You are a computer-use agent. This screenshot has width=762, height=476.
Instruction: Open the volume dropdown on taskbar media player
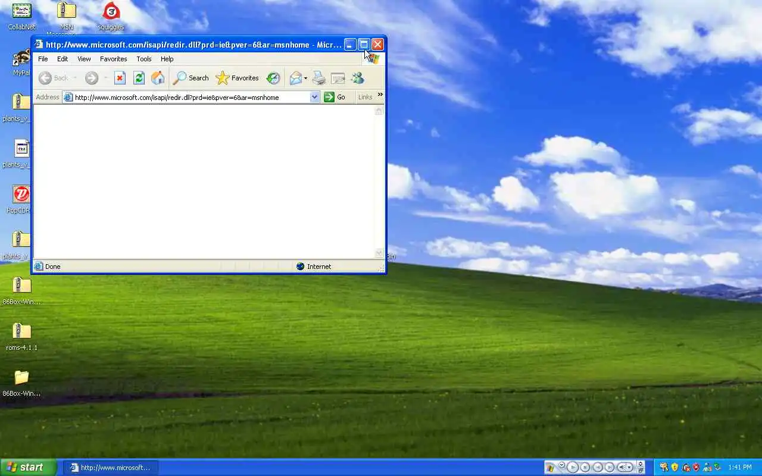tap(629, 467)
